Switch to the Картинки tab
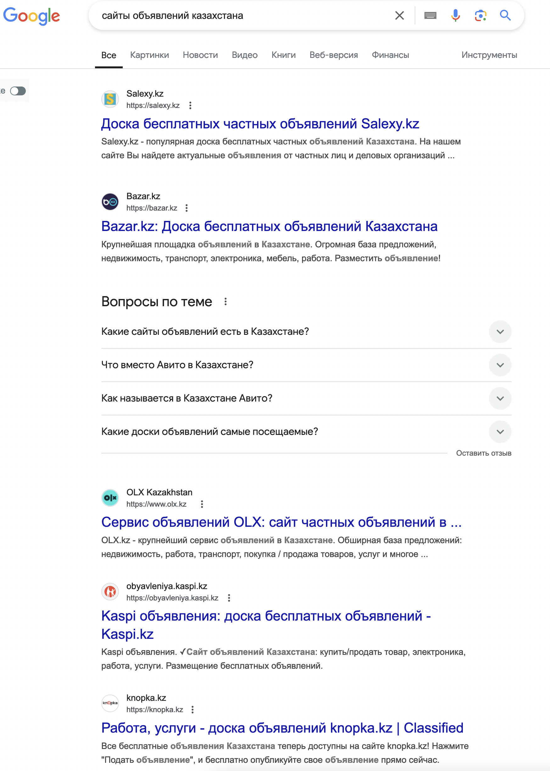 coord(149,55)
